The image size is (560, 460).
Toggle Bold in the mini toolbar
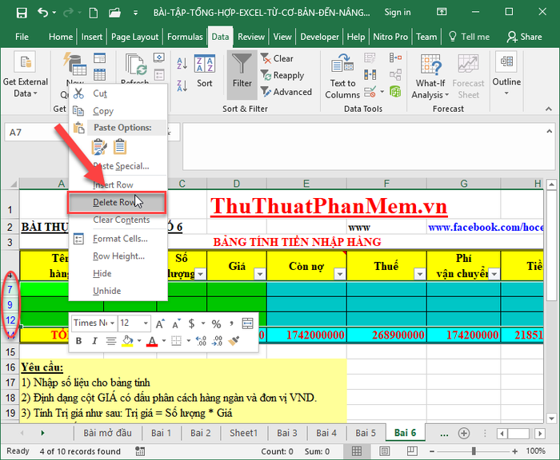coord(79,341)
